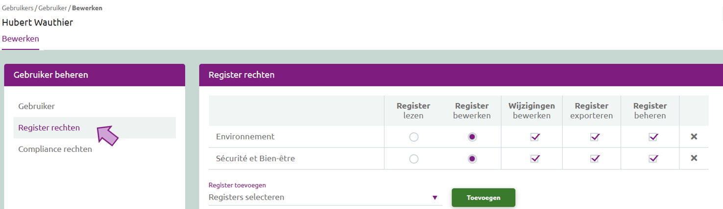This screenshot has width=723, height=209.
Task: Click the green Toevoegen button
Action: click(x=483, y=198)
